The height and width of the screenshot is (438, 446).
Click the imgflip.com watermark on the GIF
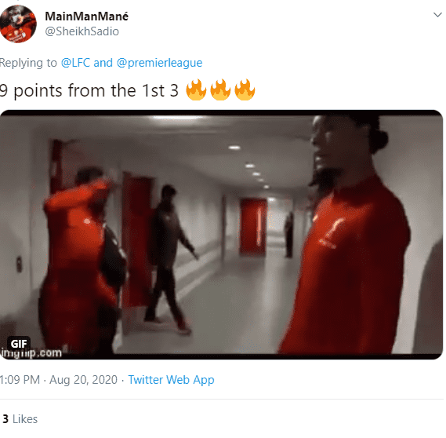(x=31, y=353)
